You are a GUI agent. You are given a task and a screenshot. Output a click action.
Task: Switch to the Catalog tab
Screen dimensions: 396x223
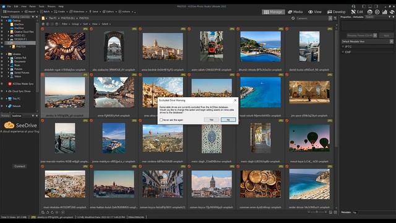15,17
